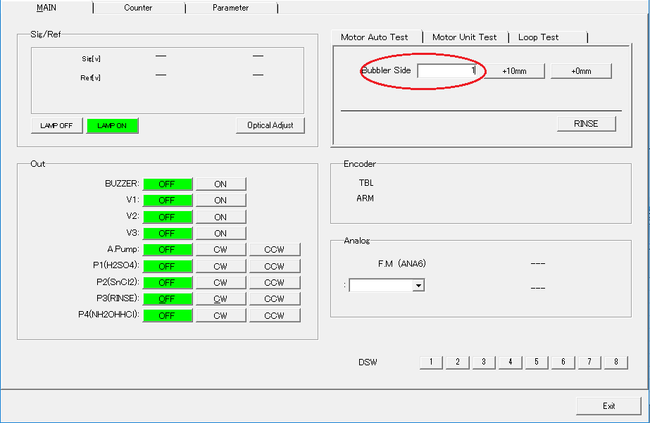
Task: Stop P4(NH2OHHCl) pump with OFF
Action: click(x=167, y=315)
